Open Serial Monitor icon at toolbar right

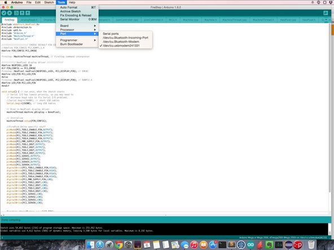326,13
